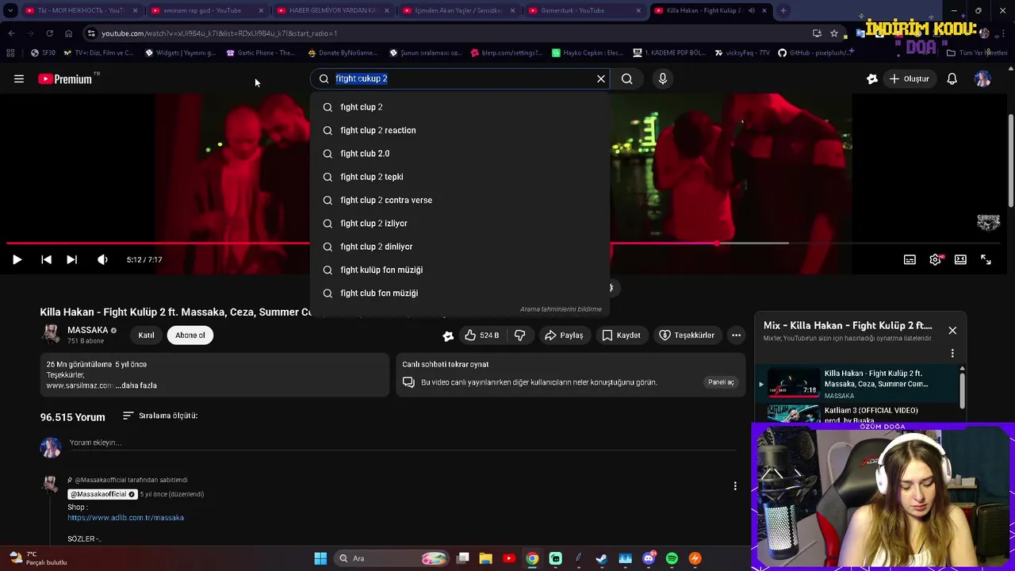Open the YouTube hamburger guide menu
The height and width of the screenshot is (571, 1015).
pos(19,79)
